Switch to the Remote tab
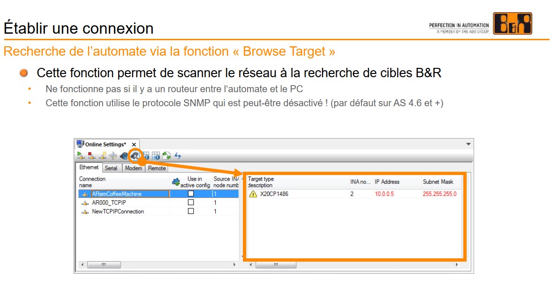 click(157, 168)
